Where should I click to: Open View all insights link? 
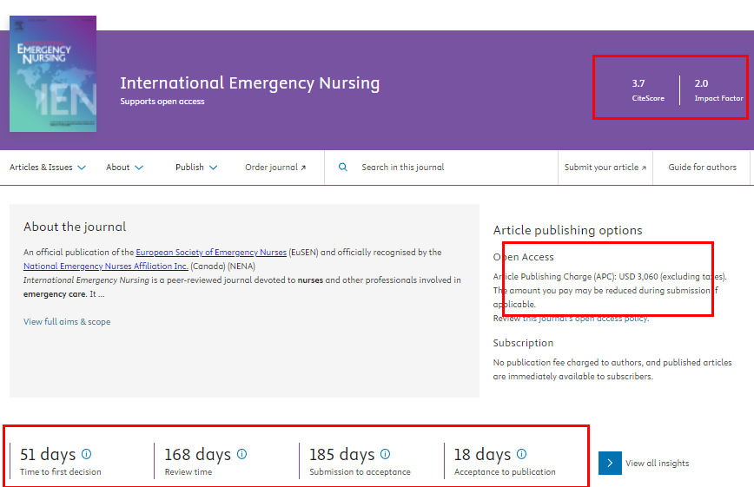(657, 463)
